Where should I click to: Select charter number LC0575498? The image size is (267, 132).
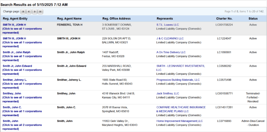(224, 80)
